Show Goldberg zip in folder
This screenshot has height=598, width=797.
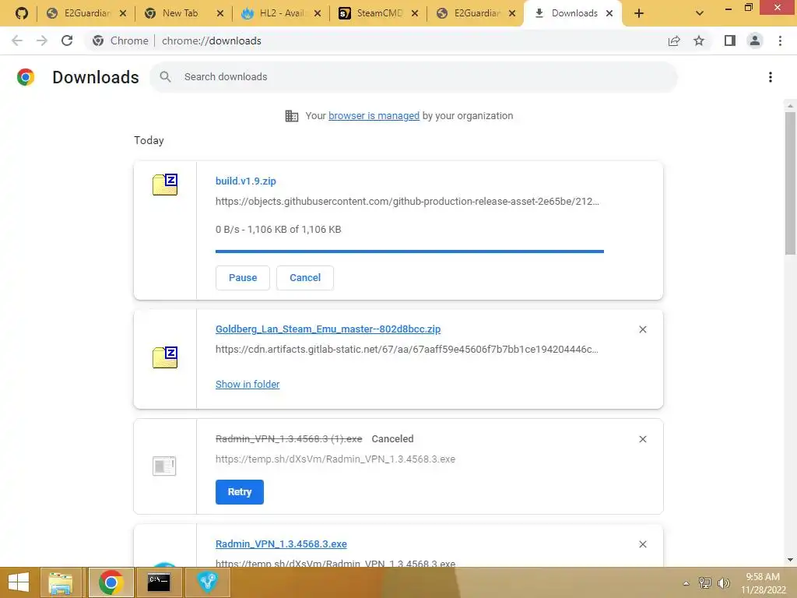(x=248, y=385)
